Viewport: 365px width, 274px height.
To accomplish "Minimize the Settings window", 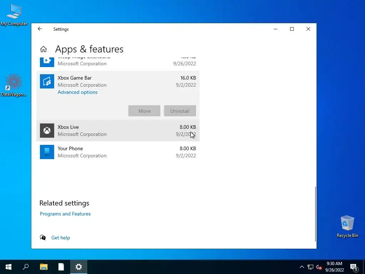I will tap(276, 29).
